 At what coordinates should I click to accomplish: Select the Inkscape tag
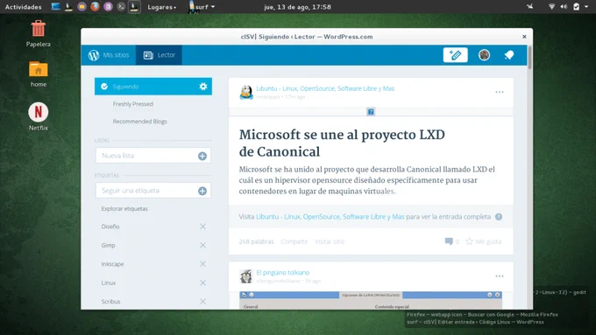[x=112, y=264]
